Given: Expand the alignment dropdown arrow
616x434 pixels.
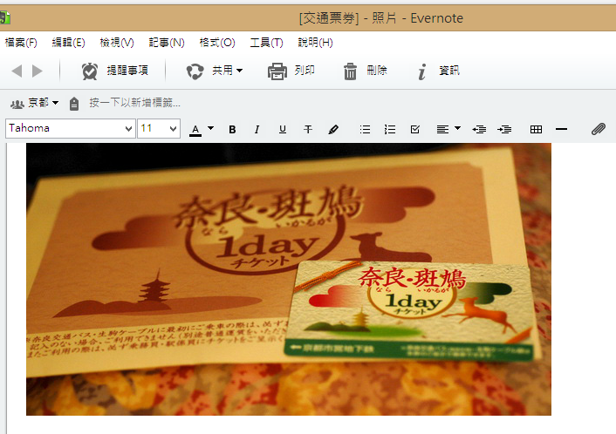Looking at the screenshot, I should [457, 128].
